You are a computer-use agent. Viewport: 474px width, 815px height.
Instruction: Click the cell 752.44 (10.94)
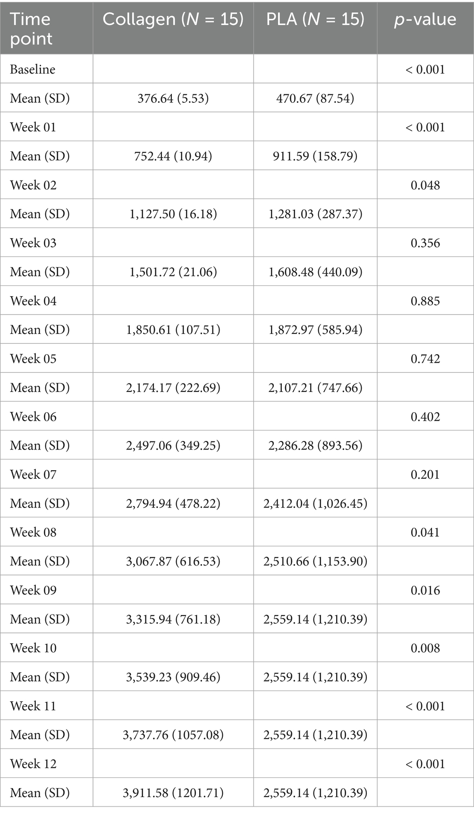tap(173, 156)
